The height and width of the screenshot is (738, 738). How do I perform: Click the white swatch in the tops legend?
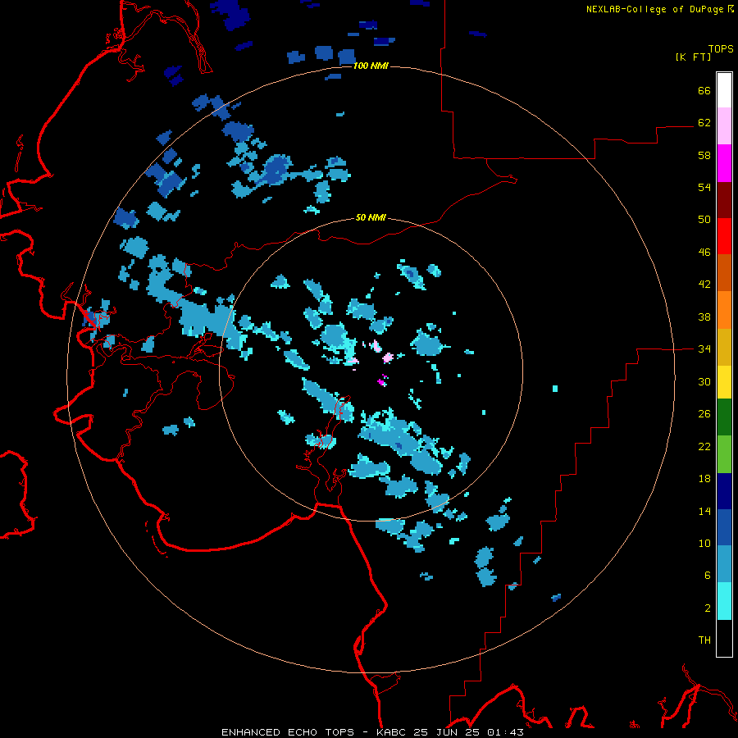pyautogui.click(x=724, y=90)
